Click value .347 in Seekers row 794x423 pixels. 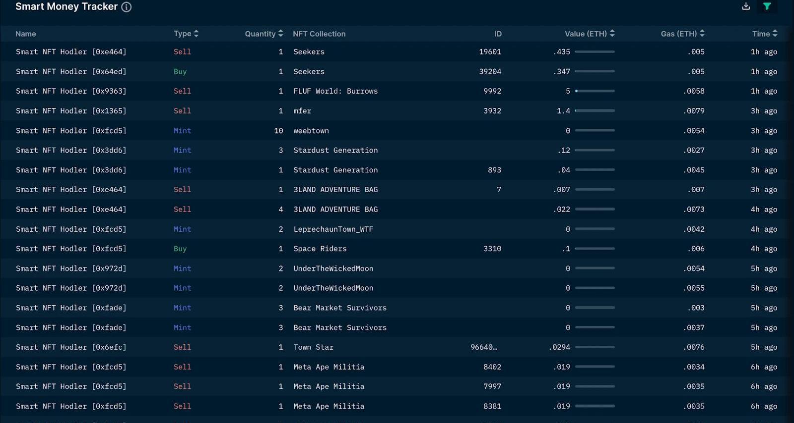point(562,71)
